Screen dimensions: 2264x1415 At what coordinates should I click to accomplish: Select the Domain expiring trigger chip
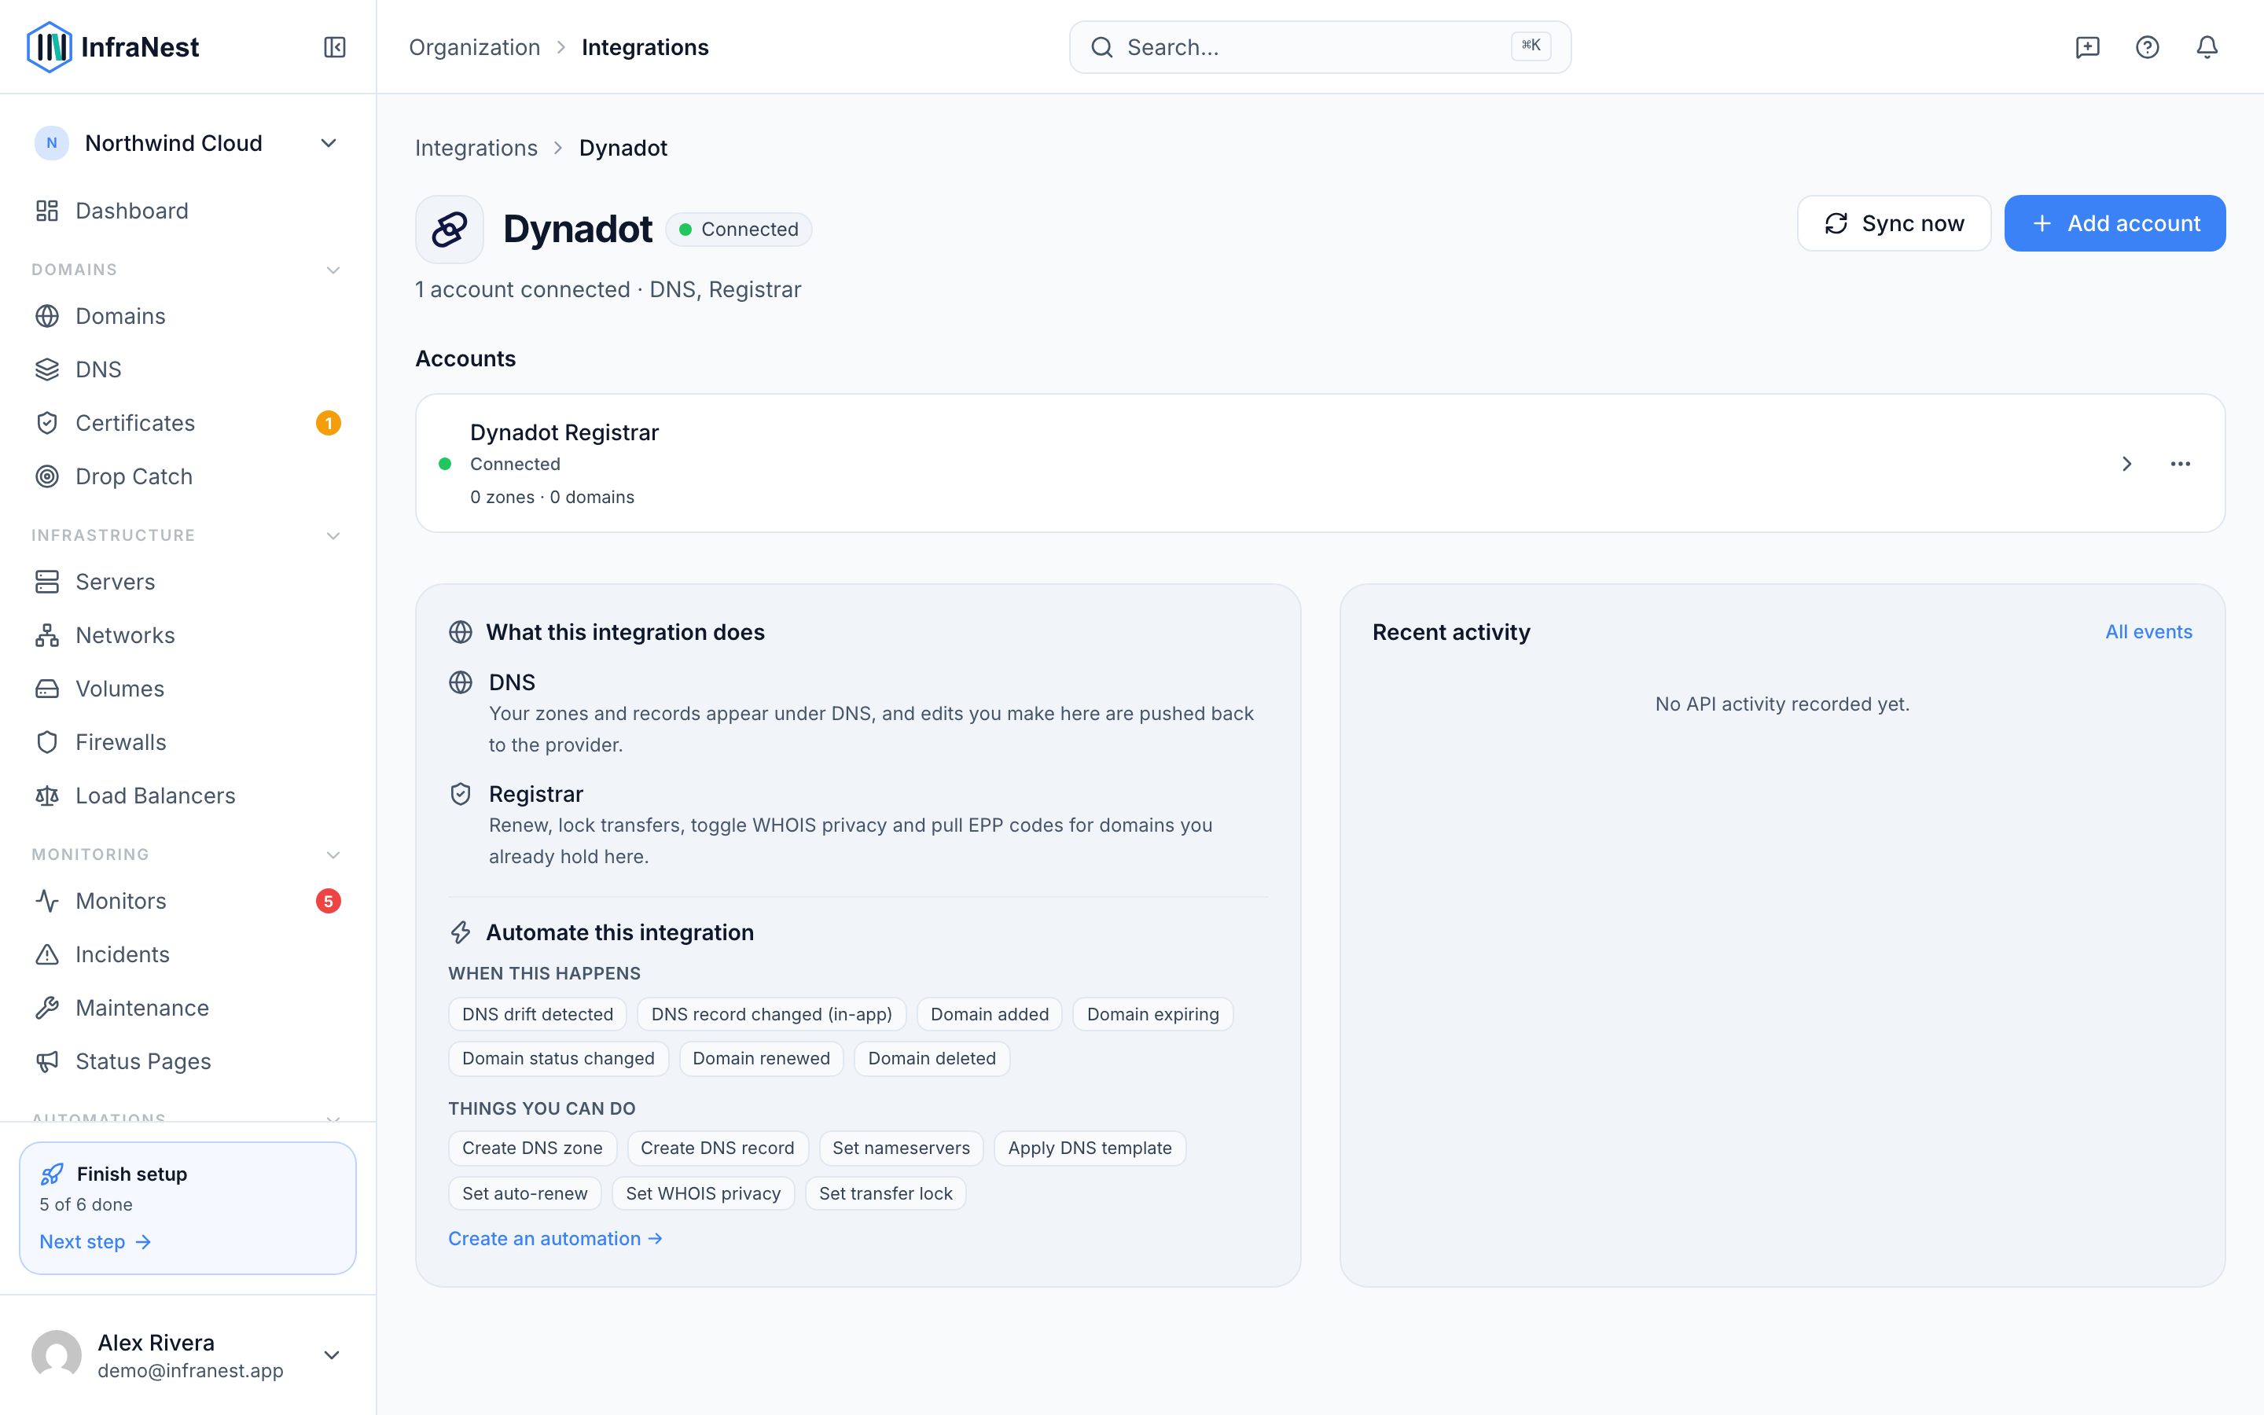tap(1152, 1014)
